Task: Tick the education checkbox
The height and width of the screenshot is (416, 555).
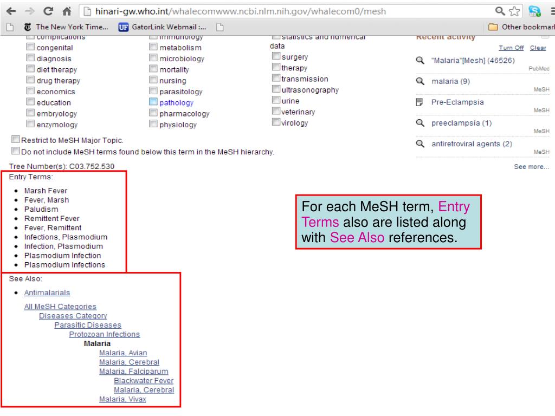Action: (x=30, y=102)
